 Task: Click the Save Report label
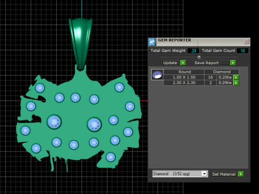207,63
